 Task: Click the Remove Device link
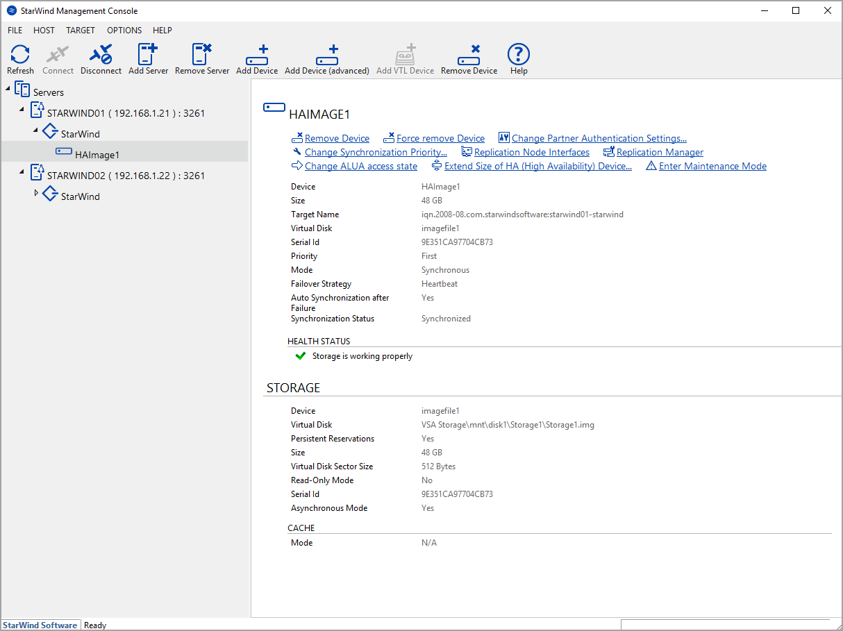[337, 138]
